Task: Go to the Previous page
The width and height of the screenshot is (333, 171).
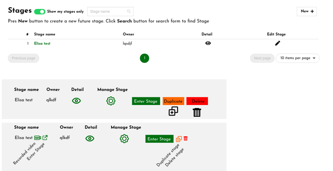Action: pos(24,58)
